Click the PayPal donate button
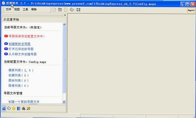Image resolution: width=196 pixels, height=118 pixels. 191,10
